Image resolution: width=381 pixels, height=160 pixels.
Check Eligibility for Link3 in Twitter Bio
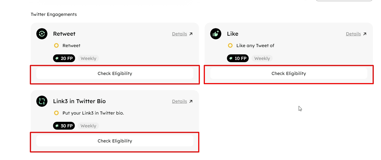coord(115,141)
